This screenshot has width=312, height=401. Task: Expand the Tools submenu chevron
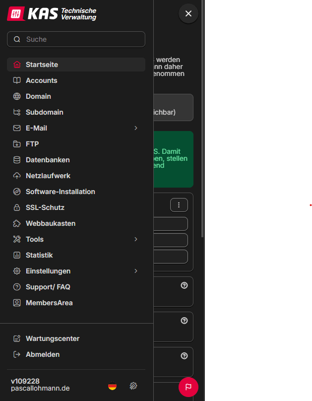[136, 239]
